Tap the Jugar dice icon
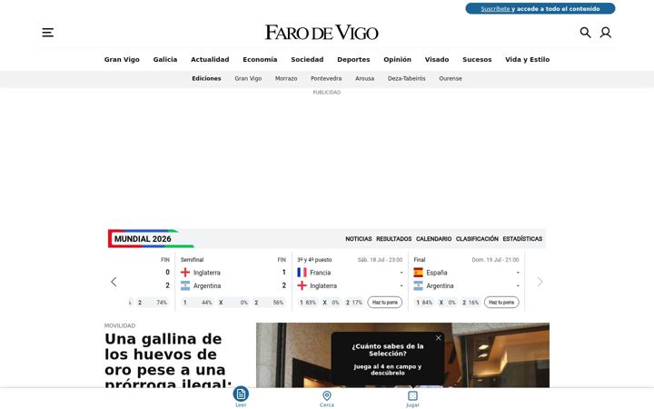The width and height of the screenshot is (654, 409). 412,395
